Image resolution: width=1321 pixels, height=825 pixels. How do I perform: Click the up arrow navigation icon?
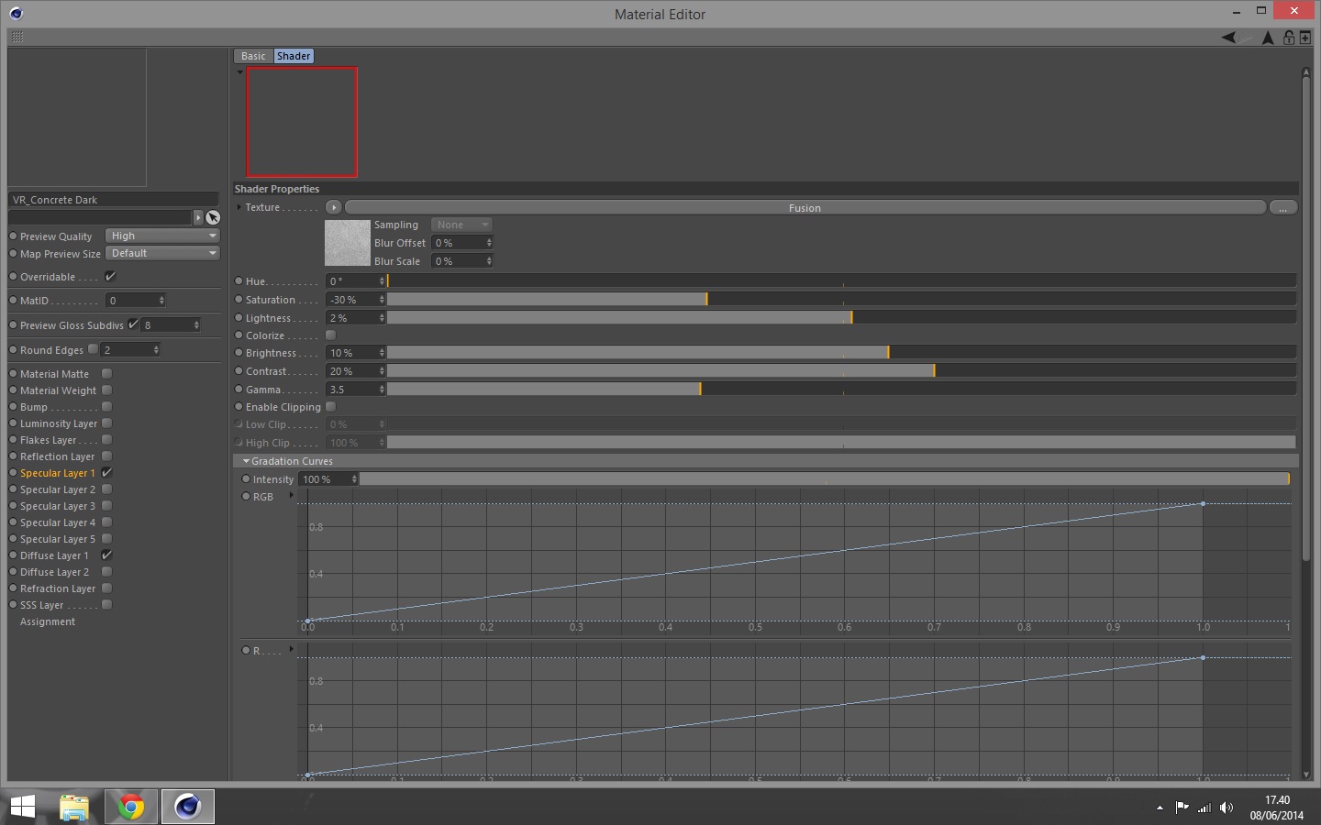tap(1268, 38)
